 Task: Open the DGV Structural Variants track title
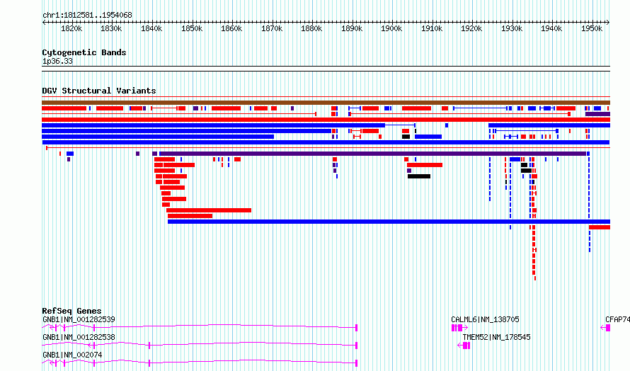[x=99, y=91]
